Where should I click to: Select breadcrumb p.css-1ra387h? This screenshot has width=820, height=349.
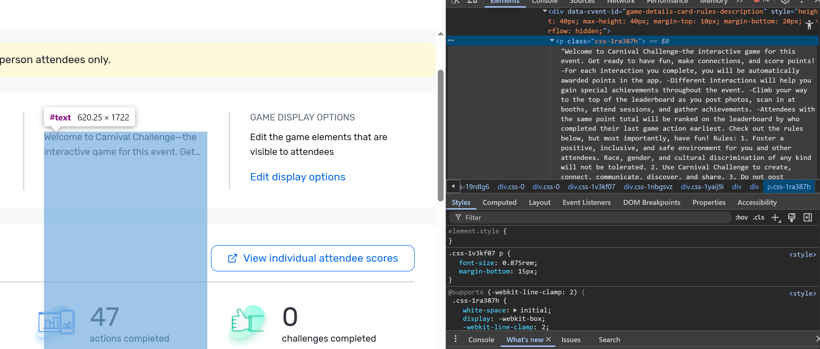click(788, 186)
